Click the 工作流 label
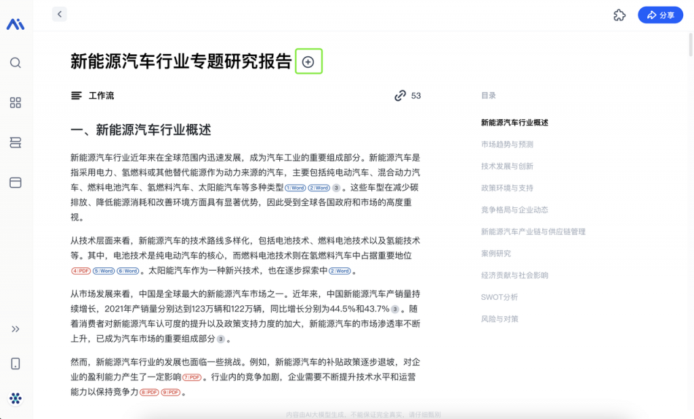 tap(102, 95)
